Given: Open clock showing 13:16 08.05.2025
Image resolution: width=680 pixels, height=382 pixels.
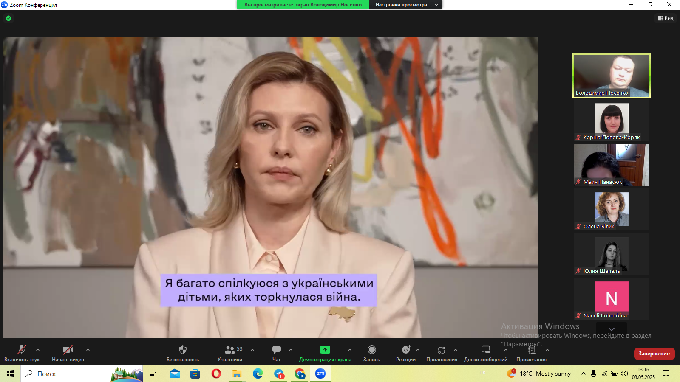Looking at the screenshot, I should (643, 374).
